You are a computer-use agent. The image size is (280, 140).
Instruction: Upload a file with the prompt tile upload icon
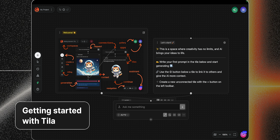[x=119, y=107]
